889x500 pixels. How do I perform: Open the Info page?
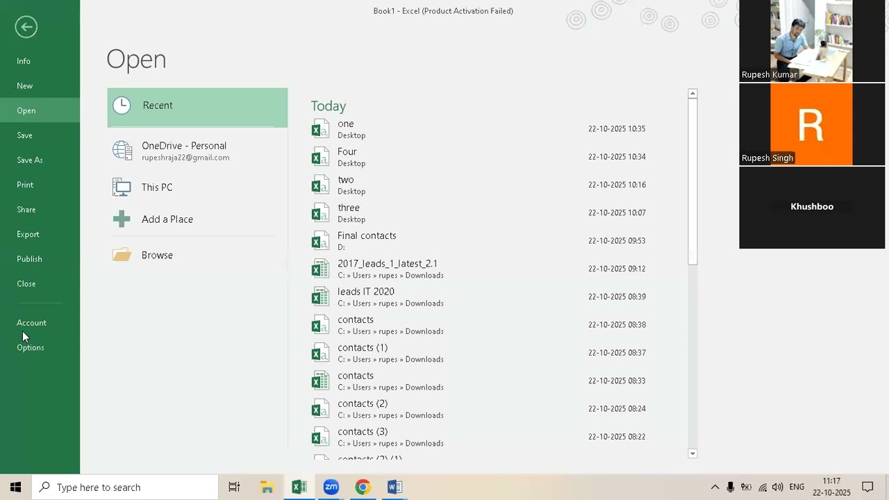pos(24,61)
